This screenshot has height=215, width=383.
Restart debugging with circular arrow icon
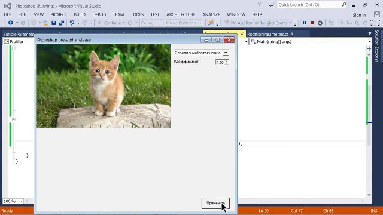(320, 23)
